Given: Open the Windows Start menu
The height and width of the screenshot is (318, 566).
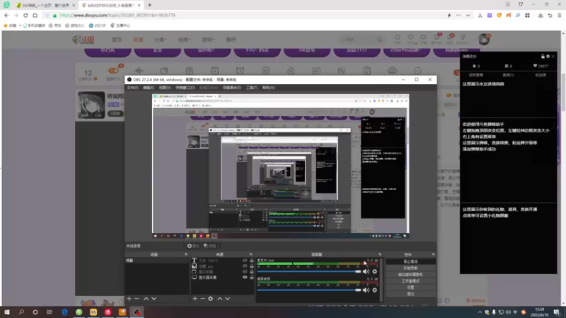Looking at the screenshot, I should pyautogui.click(x=7, y=312).
